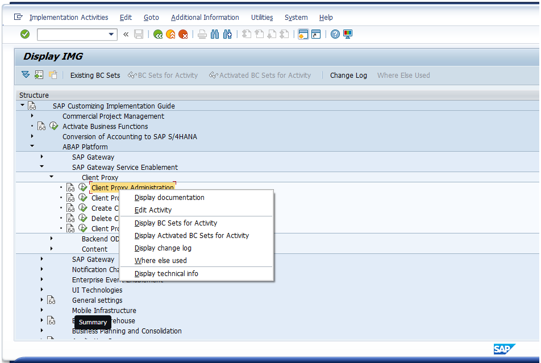Click the Expand All subtree icon
This screenshot has width=541, height=363.
tap(26, 74)
